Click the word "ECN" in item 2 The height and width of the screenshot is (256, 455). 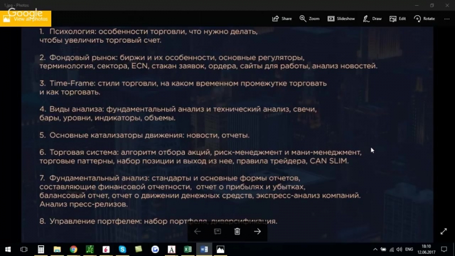pos(139,66)
